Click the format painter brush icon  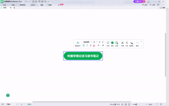coord(103,45)
